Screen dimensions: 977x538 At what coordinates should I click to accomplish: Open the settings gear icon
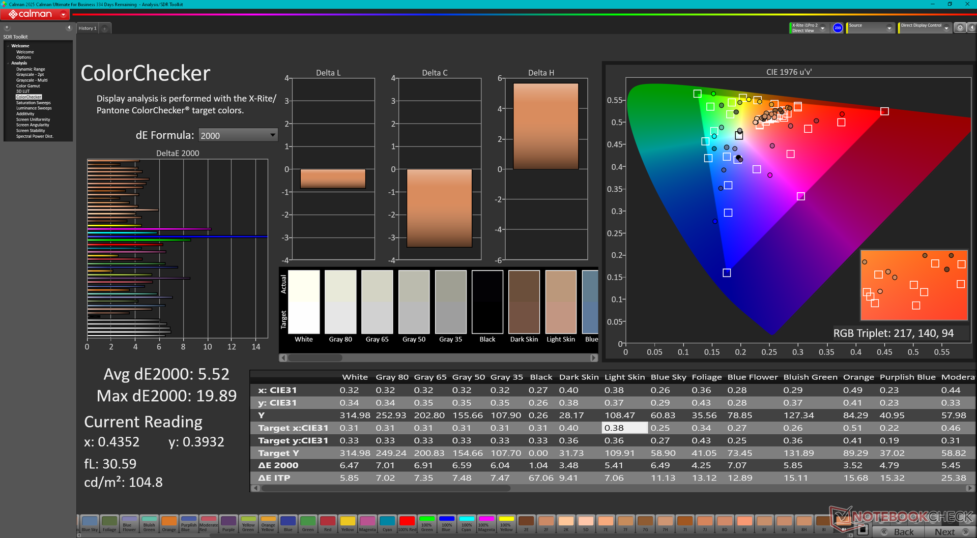(x=960, y=28)
